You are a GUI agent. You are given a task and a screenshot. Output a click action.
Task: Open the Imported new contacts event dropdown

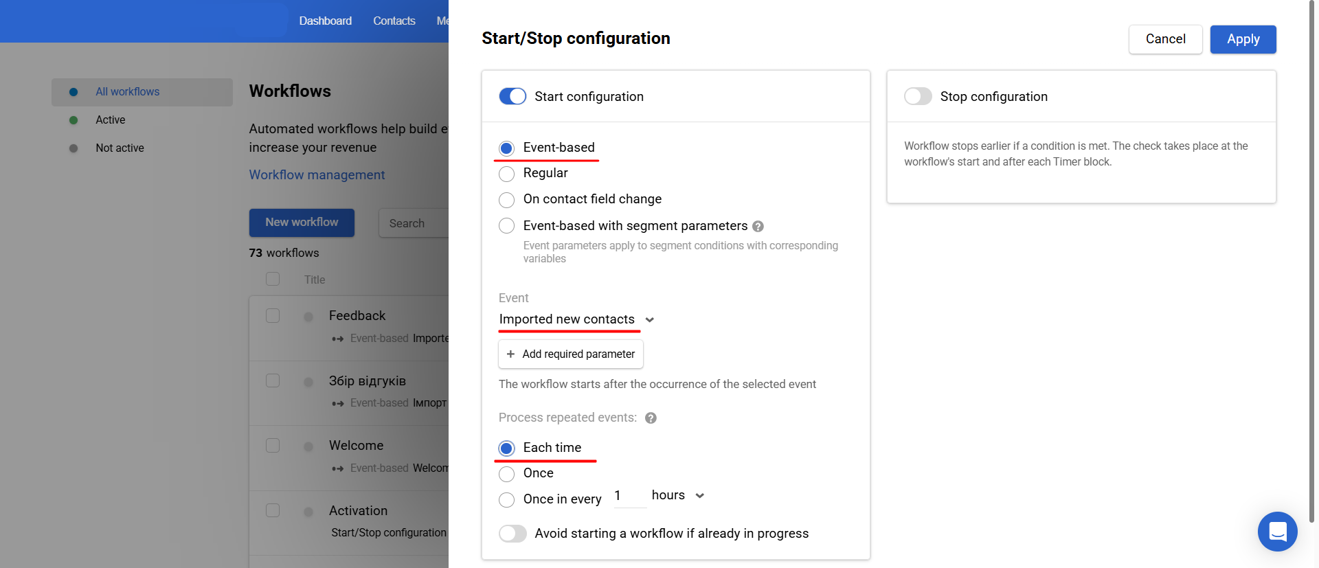coord(576,319)
